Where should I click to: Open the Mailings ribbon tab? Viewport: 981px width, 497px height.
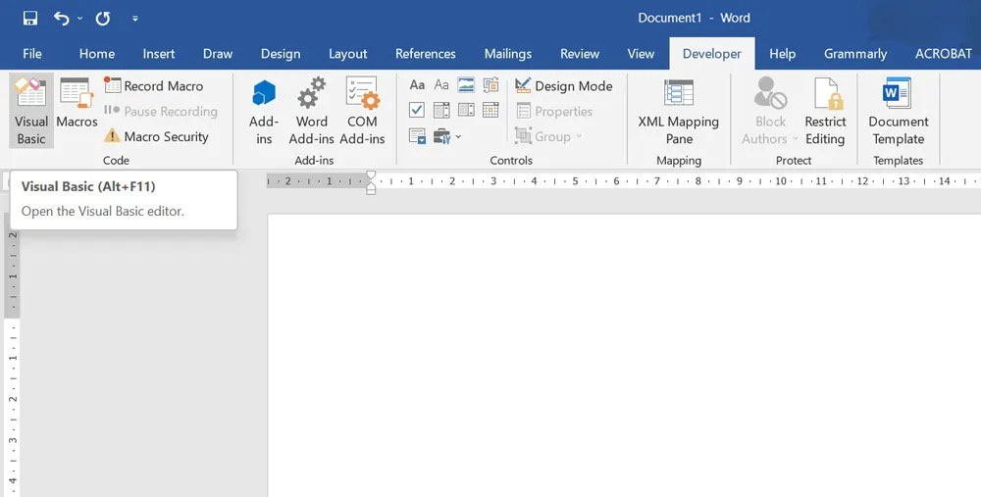(x=507, y=54)
